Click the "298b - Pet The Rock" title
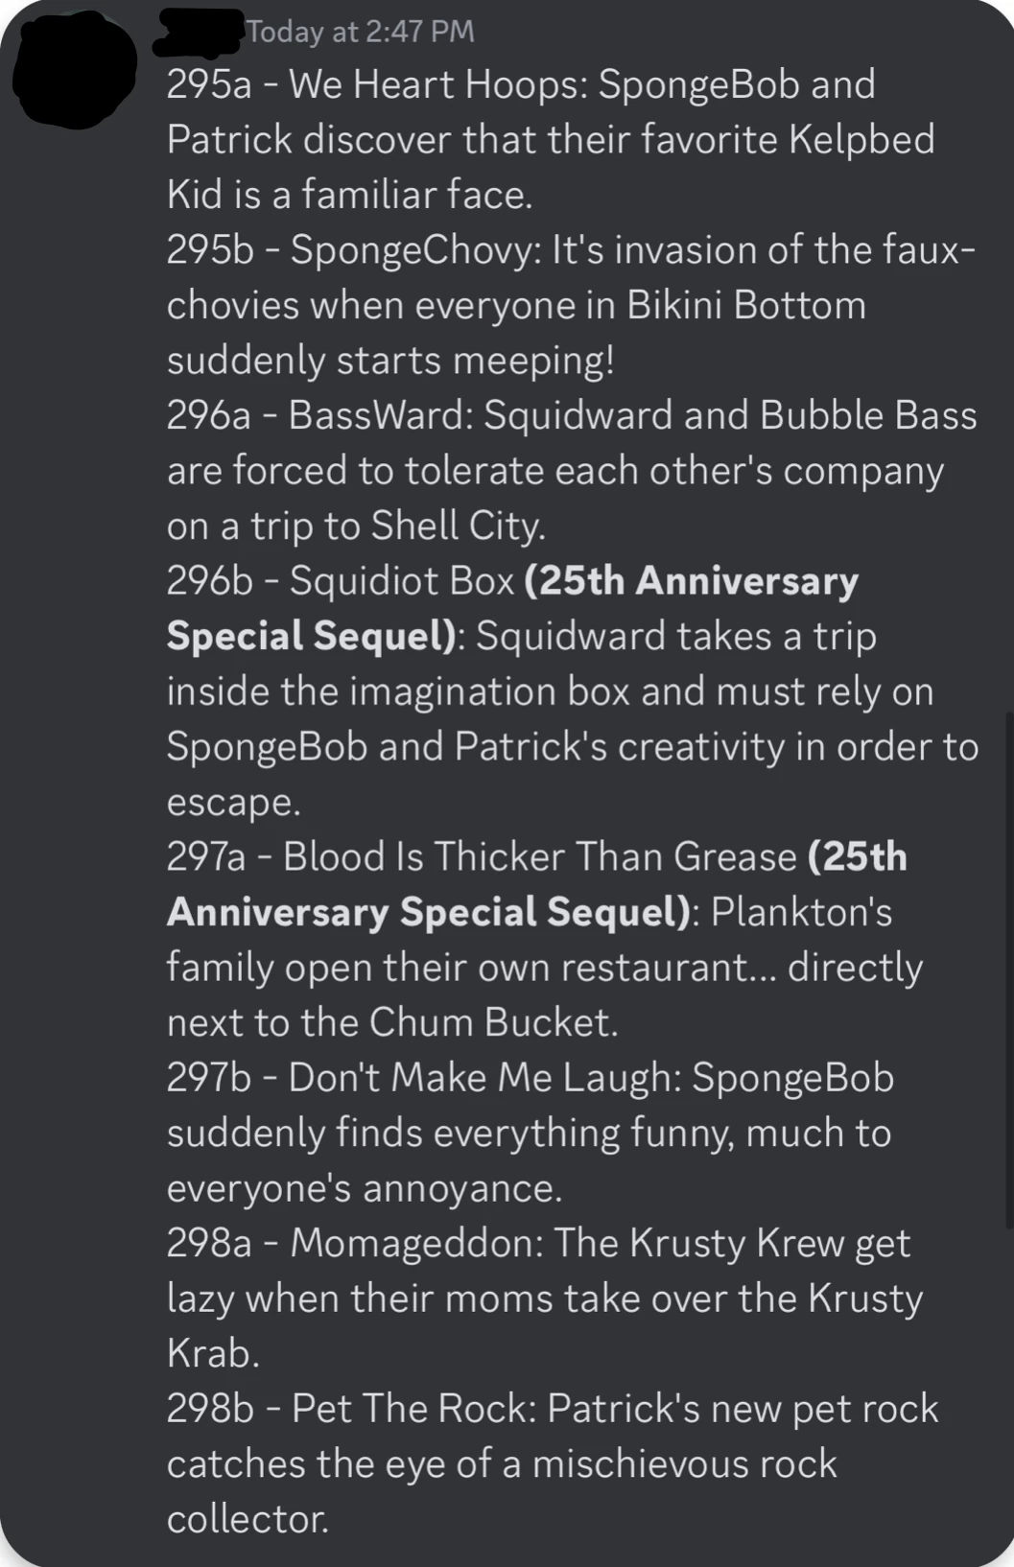The width and height of the screenshot is (1014, 1567). [349, 1409]
